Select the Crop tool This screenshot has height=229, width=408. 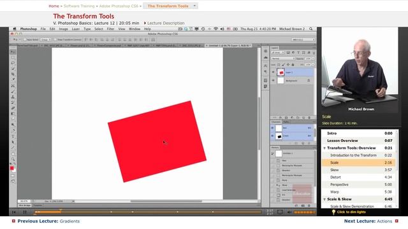[13, 74]
